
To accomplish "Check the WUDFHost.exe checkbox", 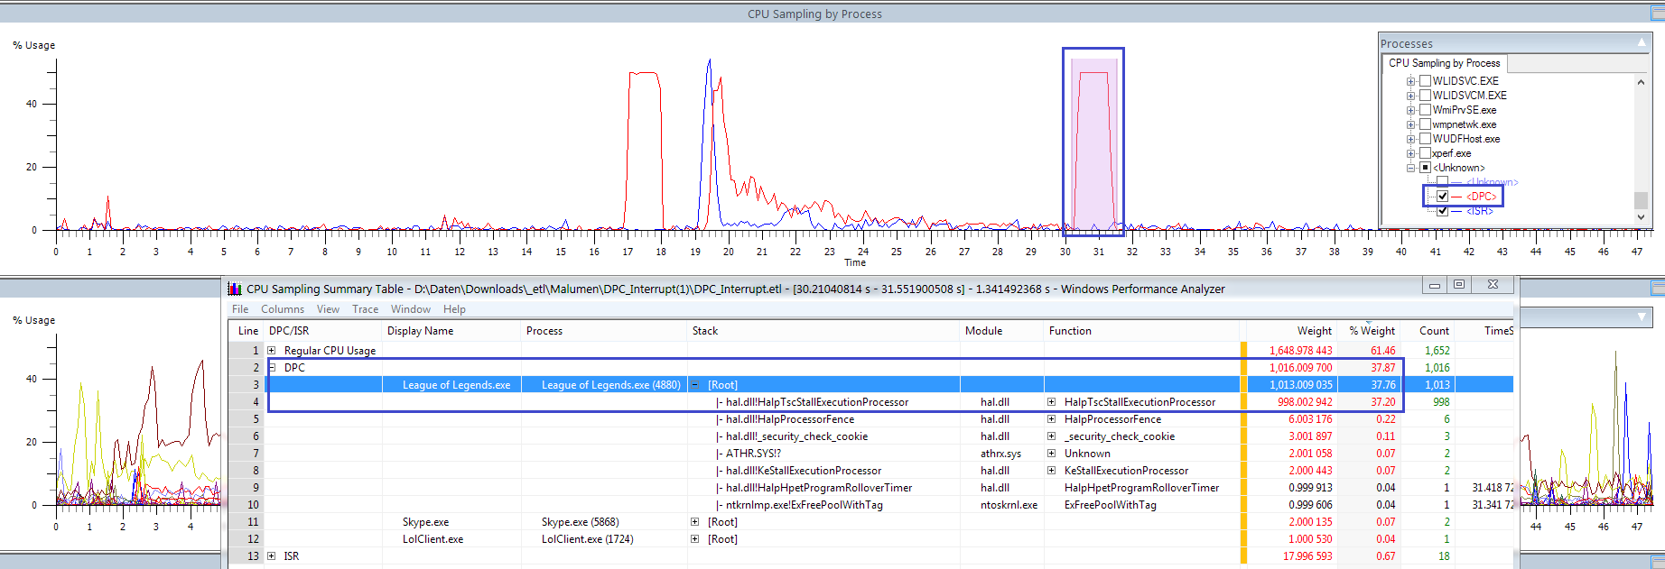I will coord(1425,138).
